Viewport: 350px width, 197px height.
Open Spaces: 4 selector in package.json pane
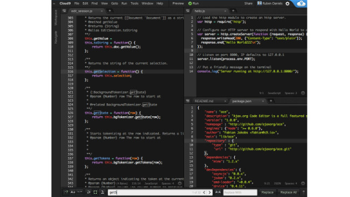[291, 184]
